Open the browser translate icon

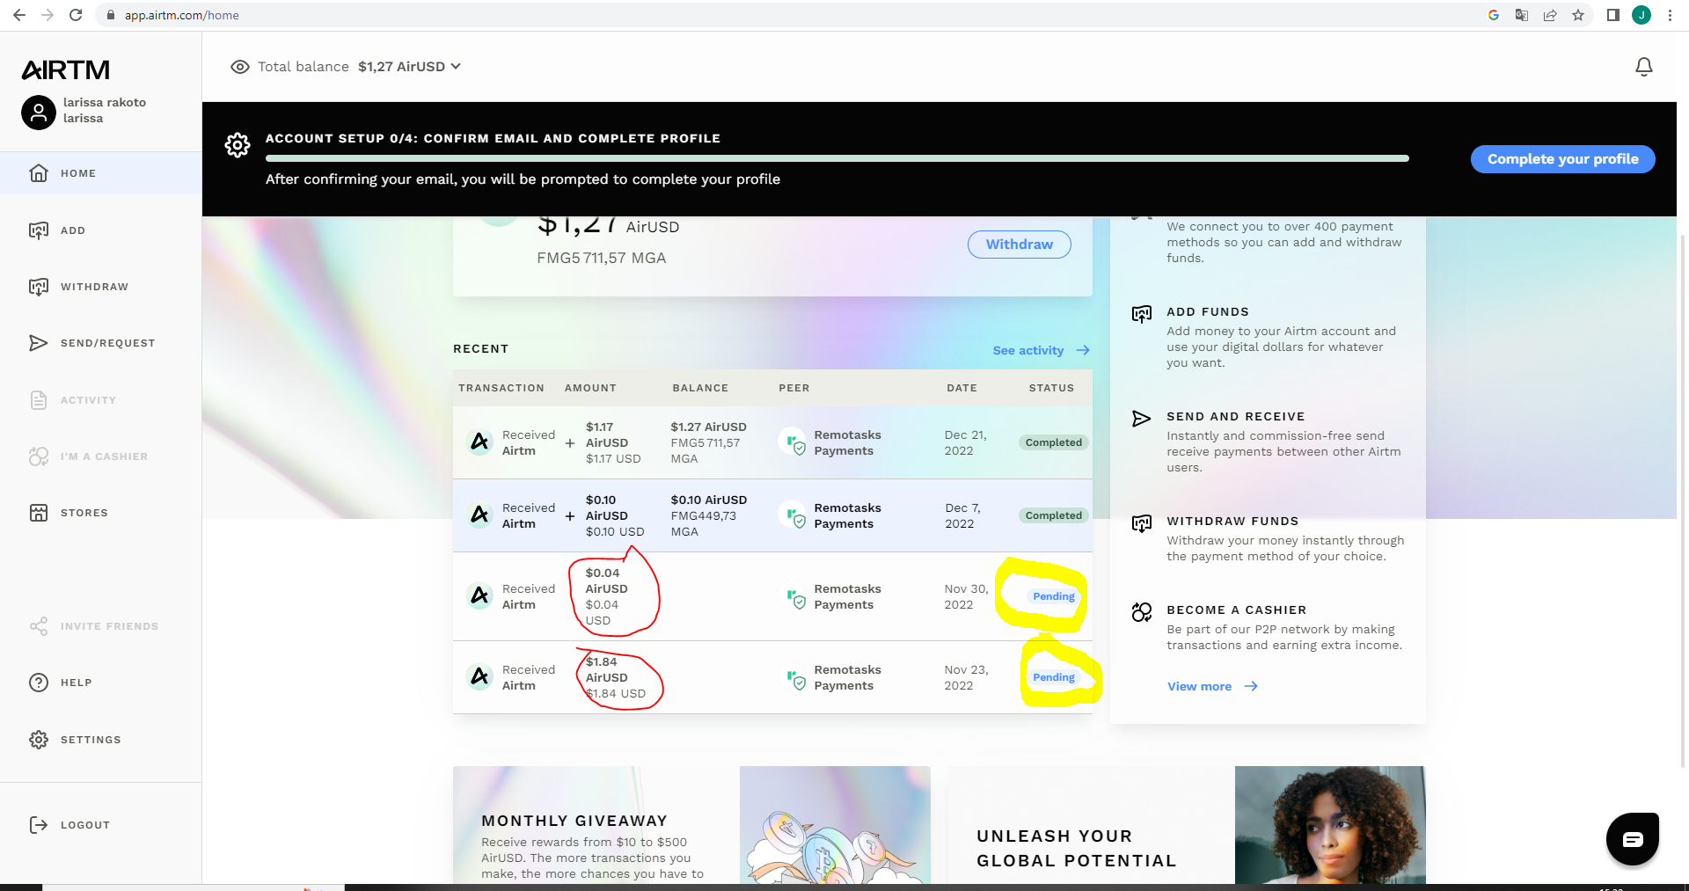click(x=1522, y=15)
